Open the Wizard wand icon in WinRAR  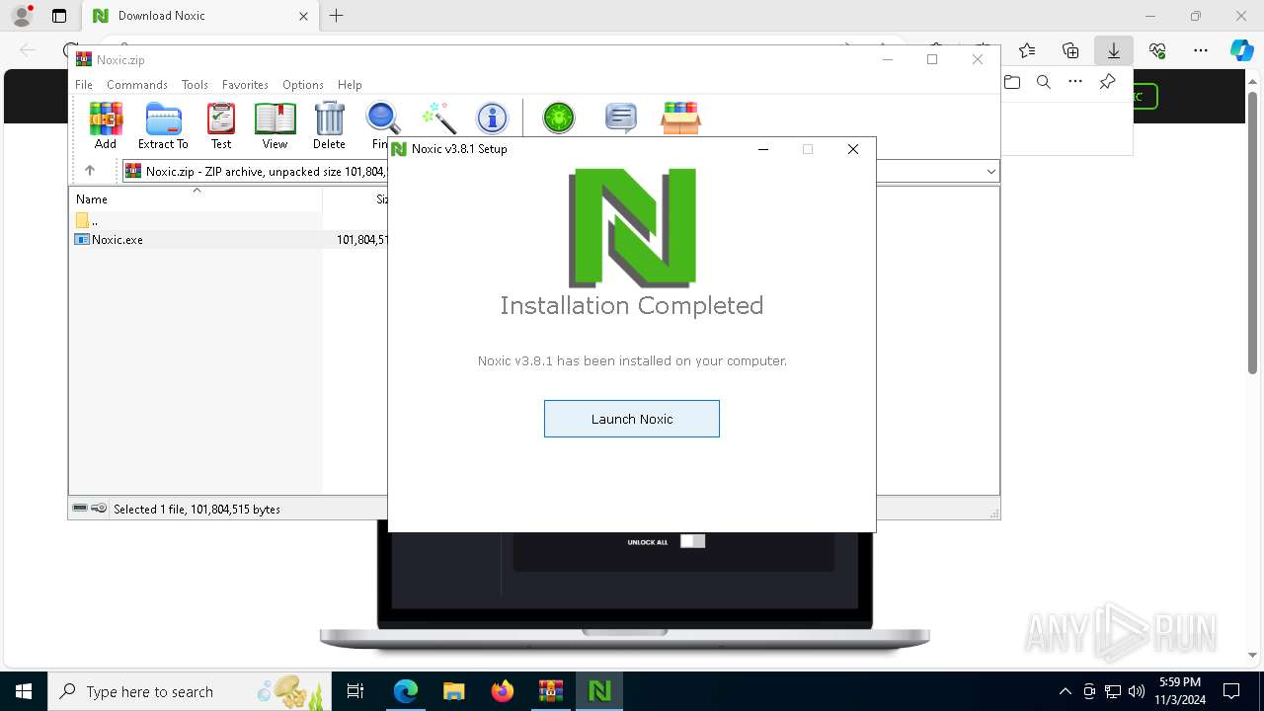tap(438, 118)
